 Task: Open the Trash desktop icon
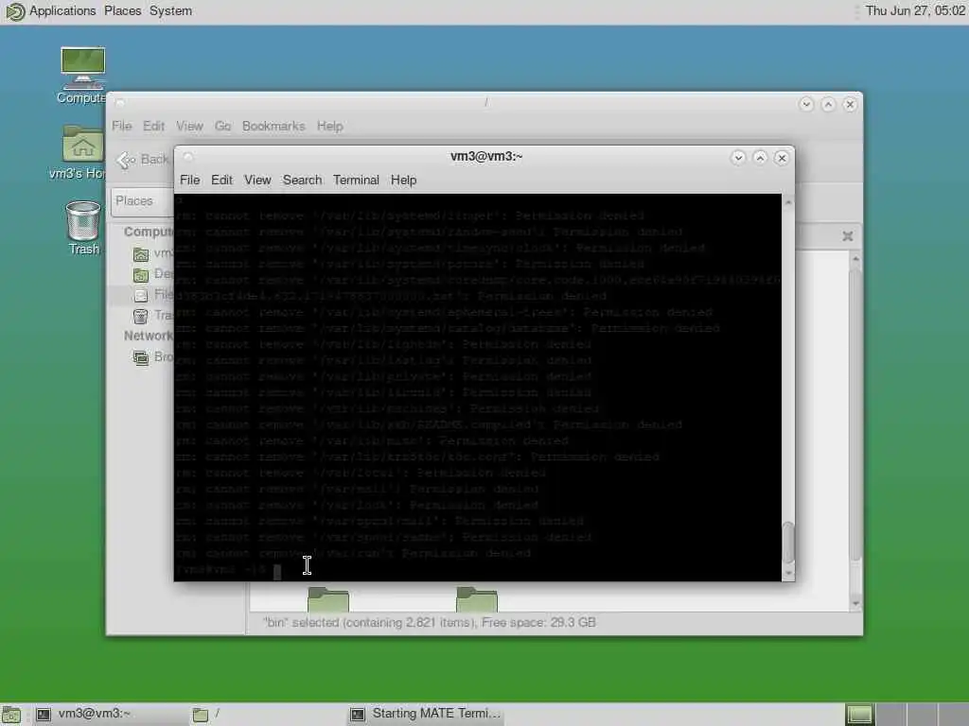point(83,227)
